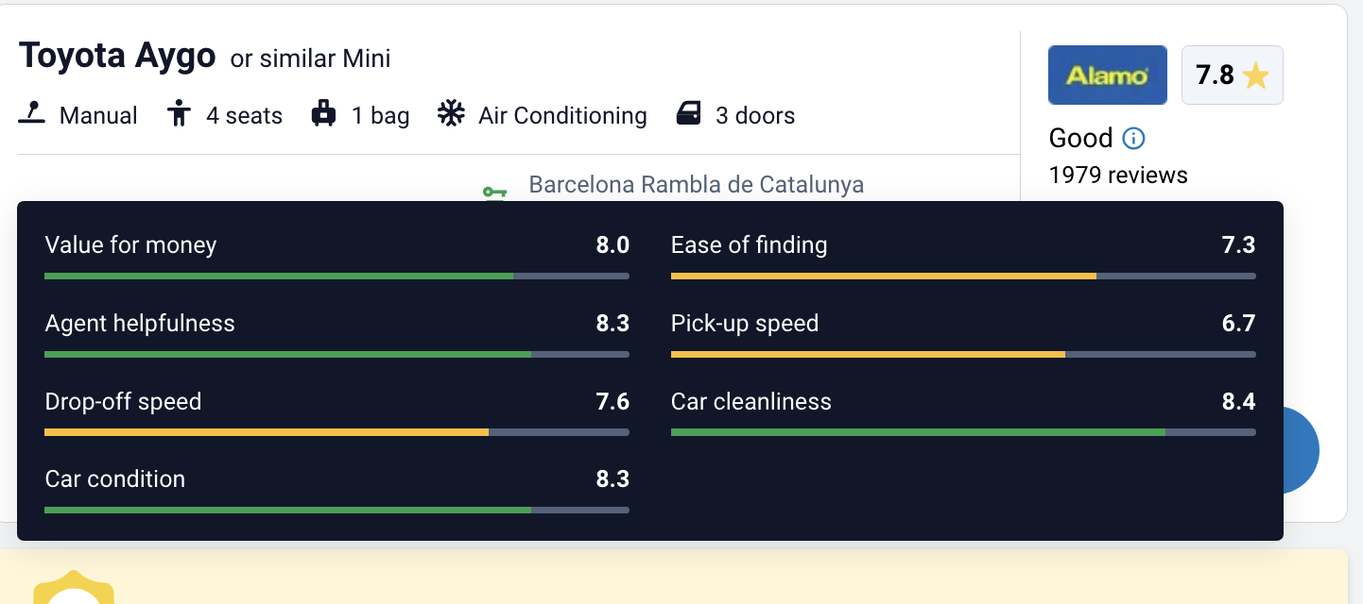1363x604 pixels.
Task: Click the info icon beside Good
Action: [1133, 139]
